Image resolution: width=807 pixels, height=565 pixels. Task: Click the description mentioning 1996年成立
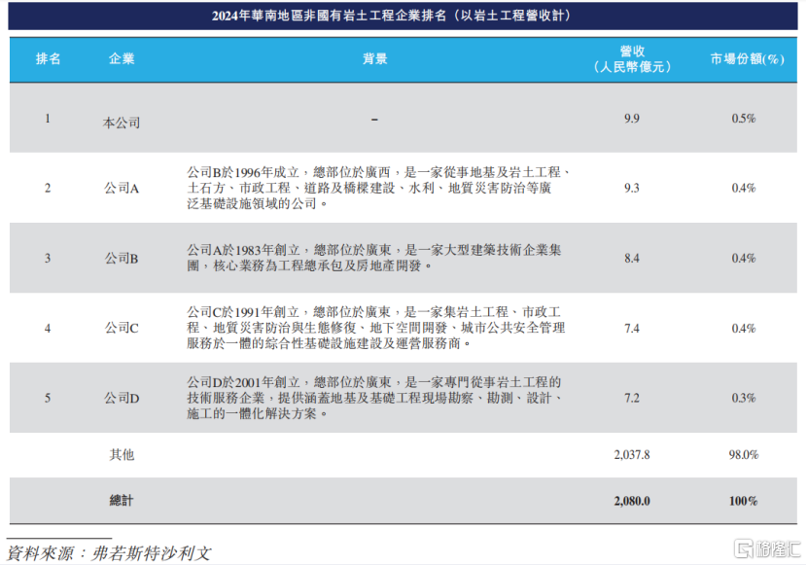coord(377,188)
